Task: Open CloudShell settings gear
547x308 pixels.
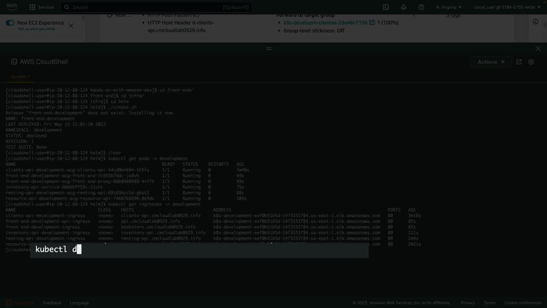Action: point(531,62)
